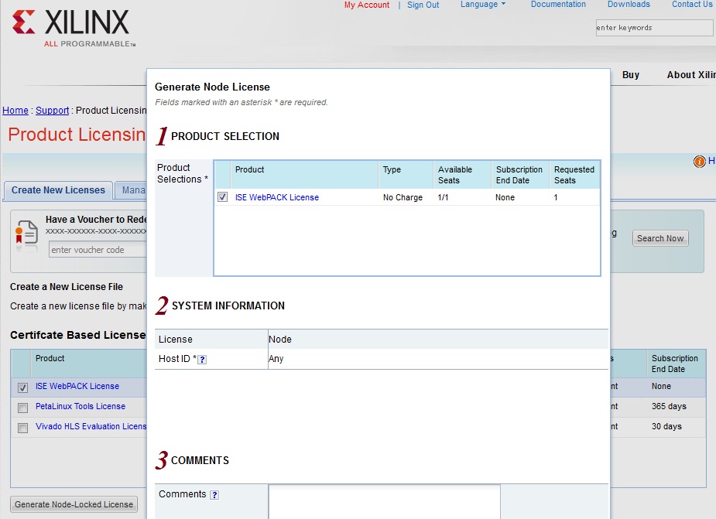Focus the "enter keywords" search field

(x=654, y=28)
